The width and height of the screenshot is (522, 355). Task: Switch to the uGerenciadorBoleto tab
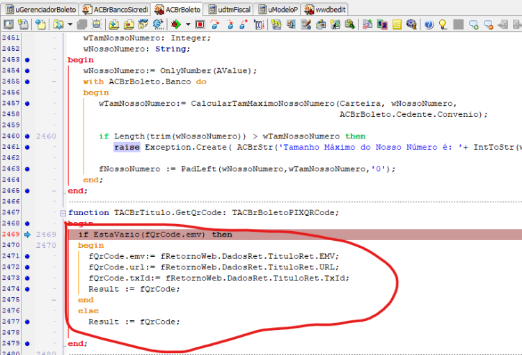(41, 9)
